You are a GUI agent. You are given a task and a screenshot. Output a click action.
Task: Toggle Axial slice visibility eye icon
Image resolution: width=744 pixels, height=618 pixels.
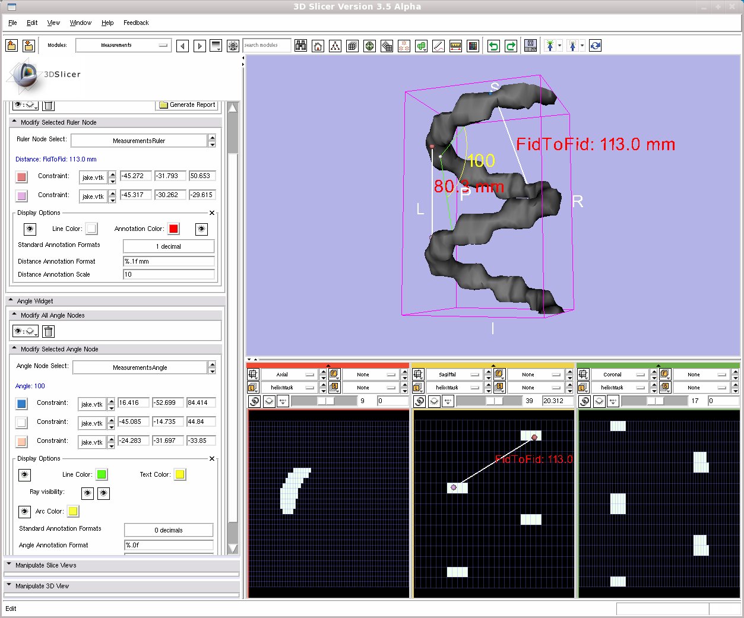(x=270, y=401)
